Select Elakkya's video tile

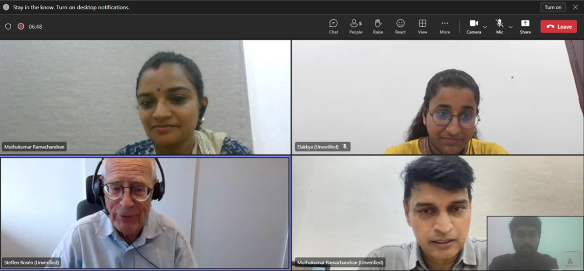437,97
